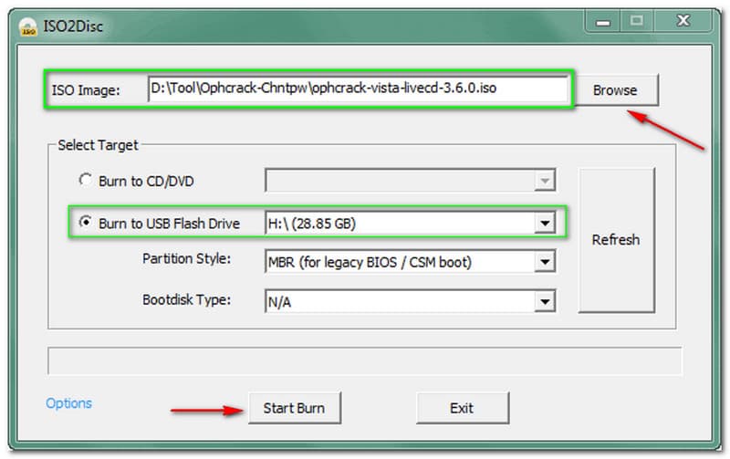Expand the USB drive H:\ dropdown arrow

544,224
